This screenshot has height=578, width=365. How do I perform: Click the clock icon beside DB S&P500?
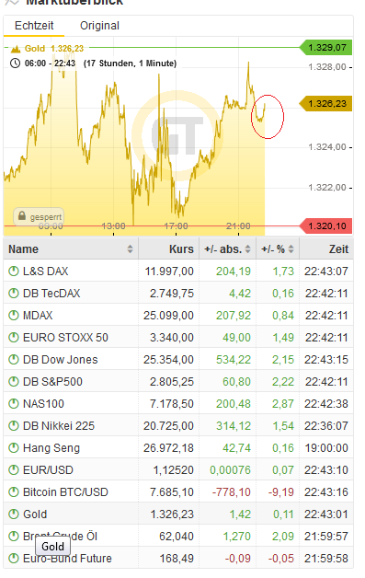point(14,382)
